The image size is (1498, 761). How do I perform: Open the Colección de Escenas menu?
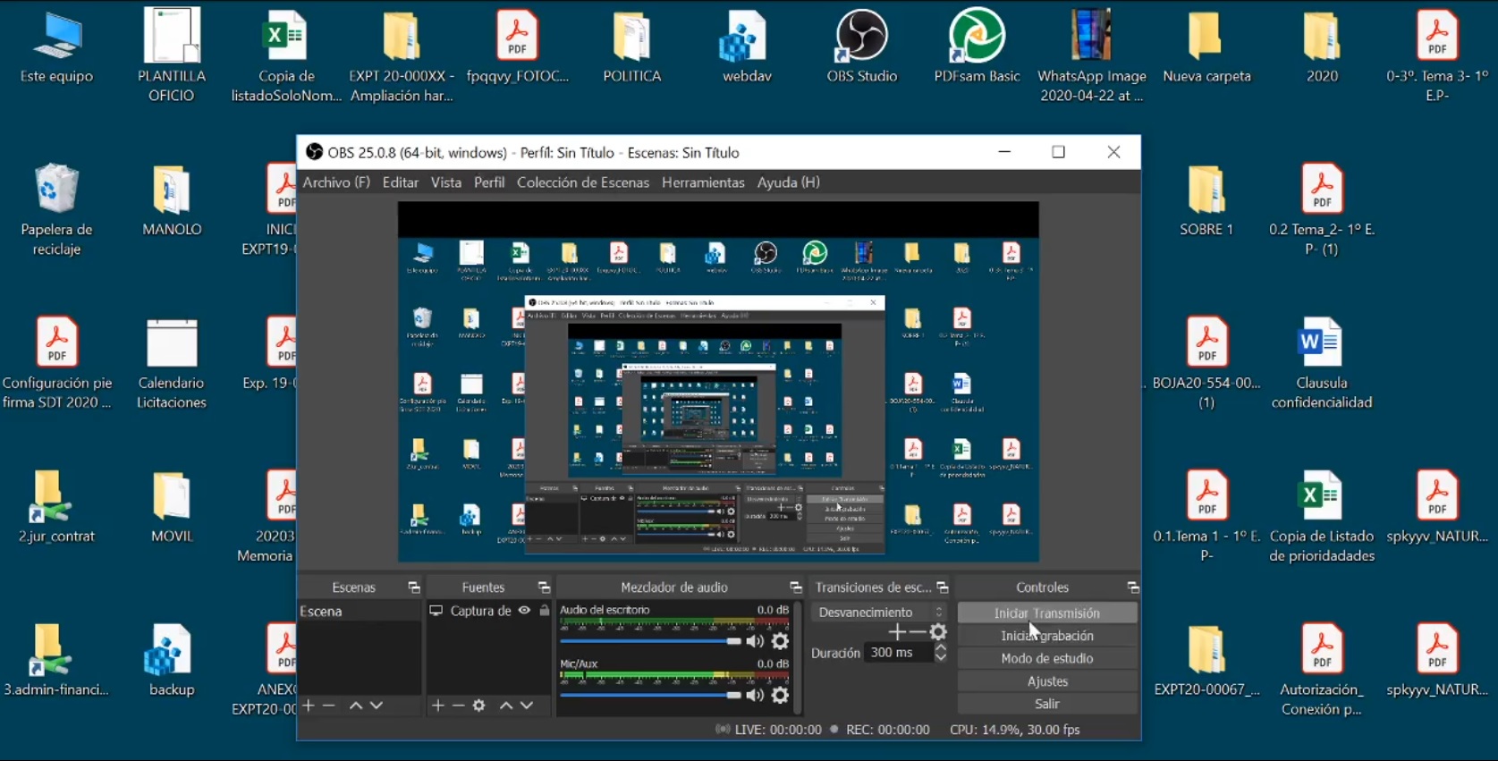(582, 182)
